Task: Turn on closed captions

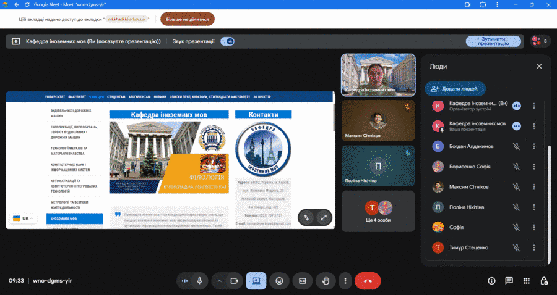Action: click(x=303, y=281)
